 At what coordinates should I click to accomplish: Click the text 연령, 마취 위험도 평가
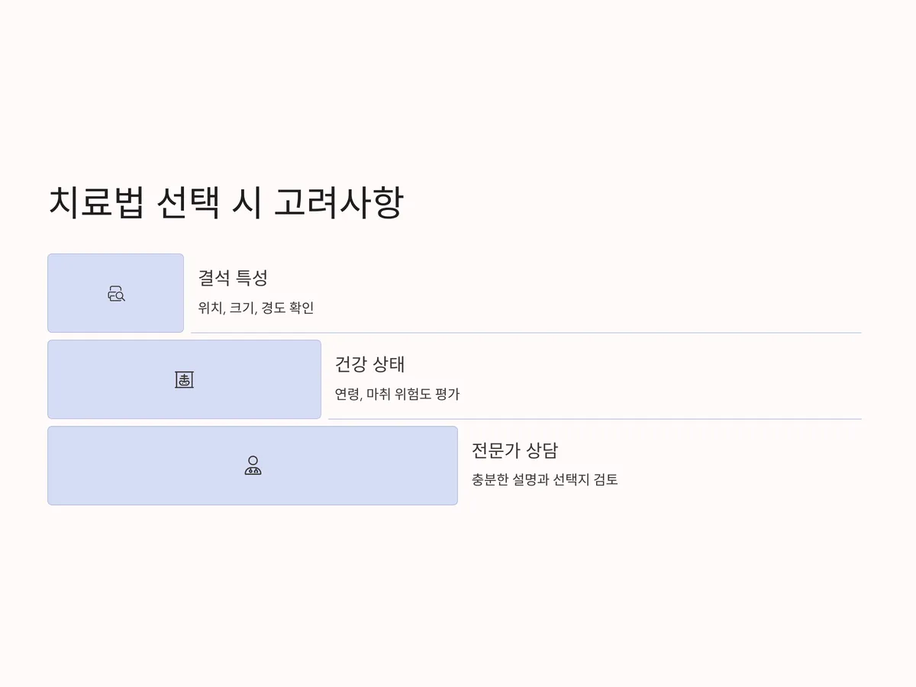point(397,395)
